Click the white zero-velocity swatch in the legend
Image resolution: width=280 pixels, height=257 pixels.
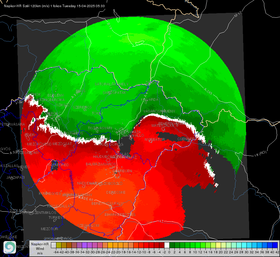click(167, 245)
